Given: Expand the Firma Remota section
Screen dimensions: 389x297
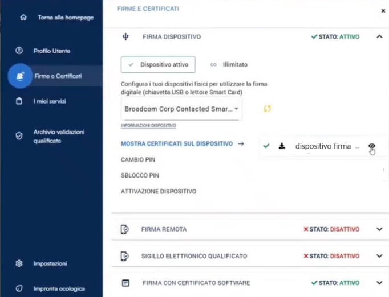Looking at the screenshot, I should pos(379,229).
